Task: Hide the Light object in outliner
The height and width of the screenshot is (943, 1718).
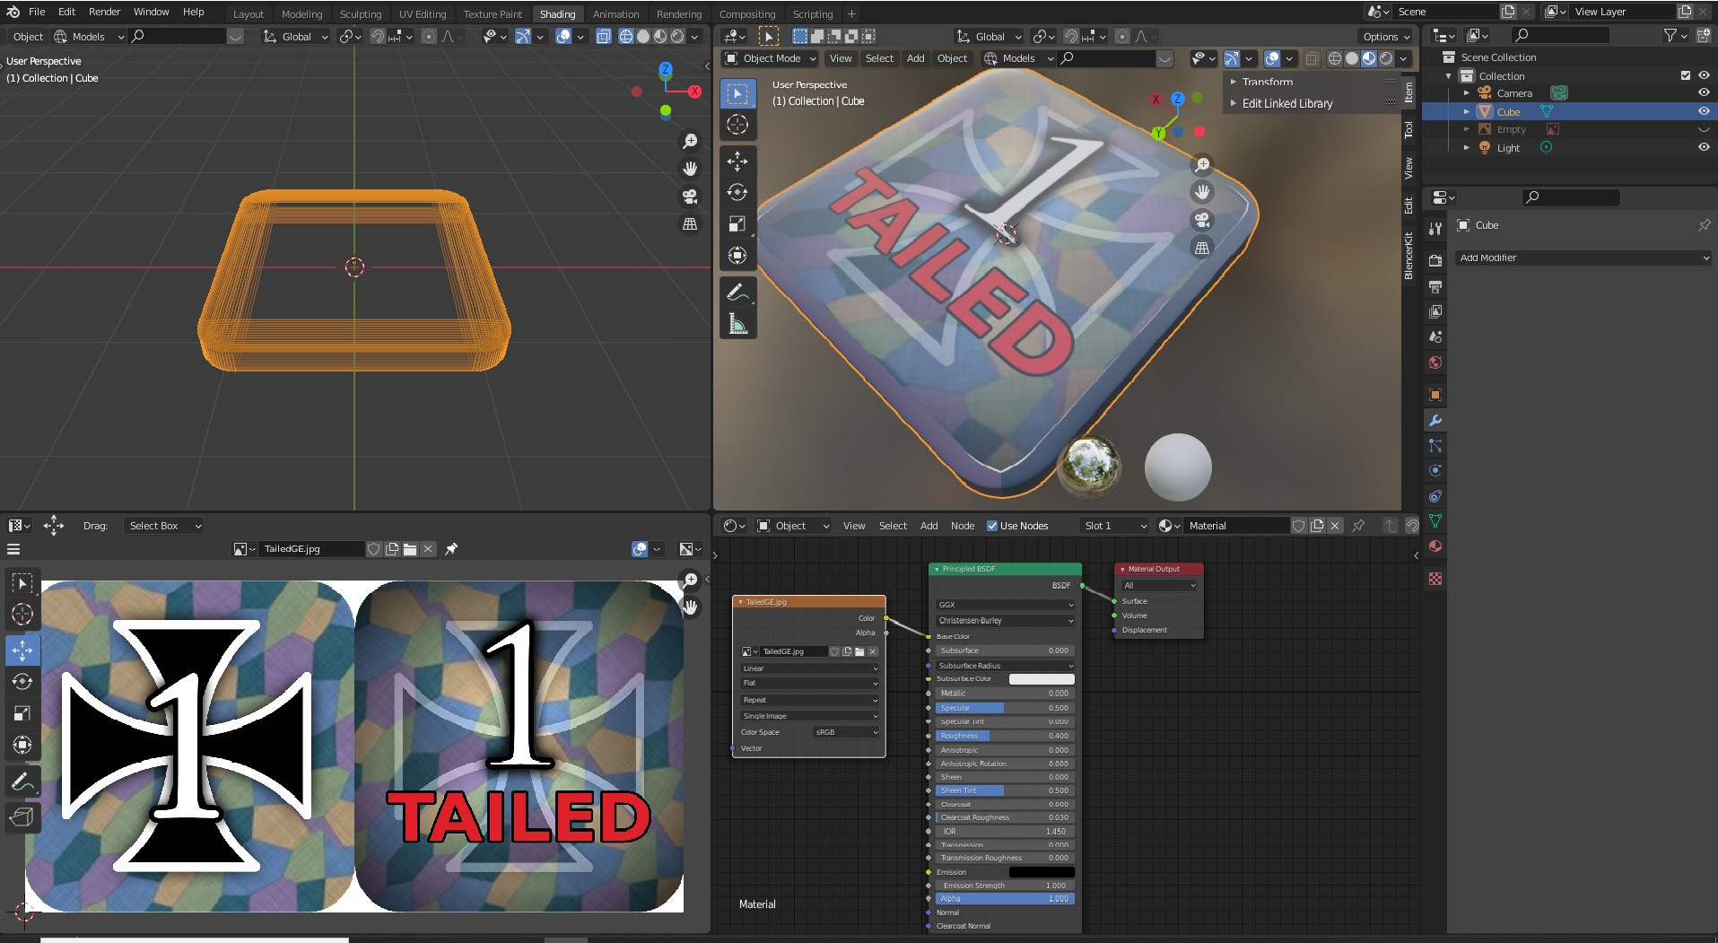Action: (1704, 148)
